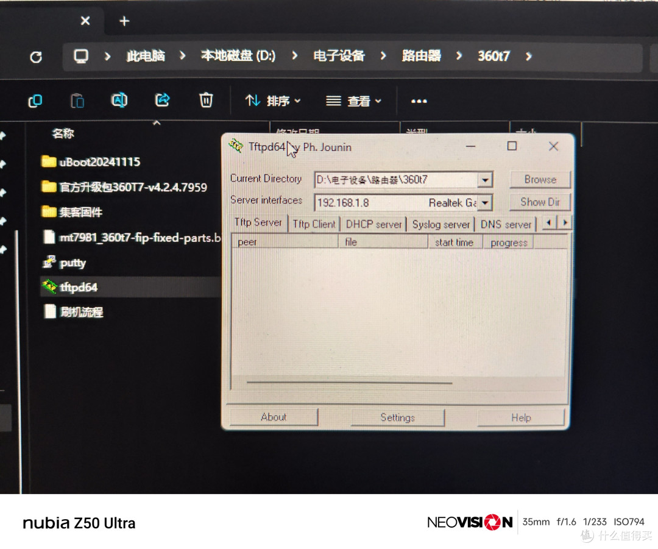Click the Browse button in Tftpd64
The image size is (658, 549).
(539, 179)
